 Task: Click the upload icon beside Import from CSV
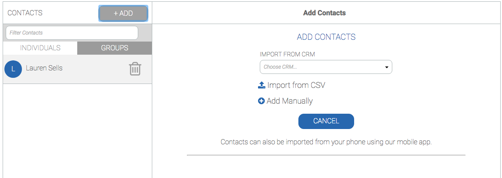(x=262, y=85)
